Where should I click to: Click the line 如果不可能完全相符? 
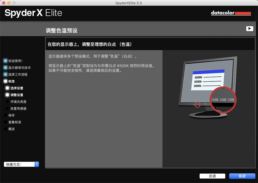[85, 70]
